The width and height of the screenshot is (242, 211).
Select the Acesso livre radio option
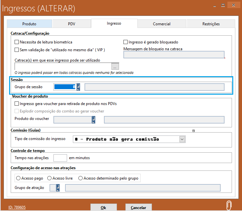(50, 178)
